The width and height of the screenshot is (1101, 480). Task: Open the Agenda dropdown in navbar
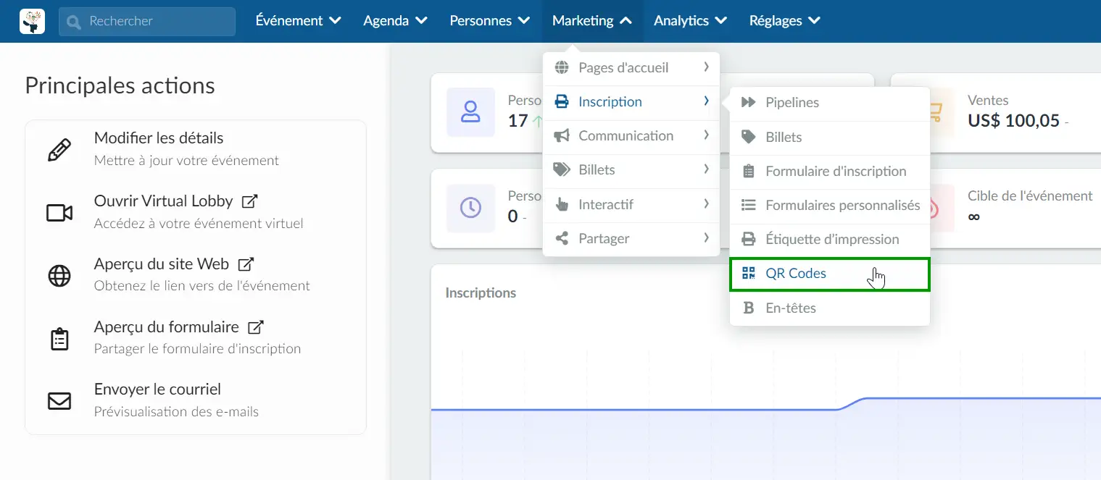click(x=395, y=21)
